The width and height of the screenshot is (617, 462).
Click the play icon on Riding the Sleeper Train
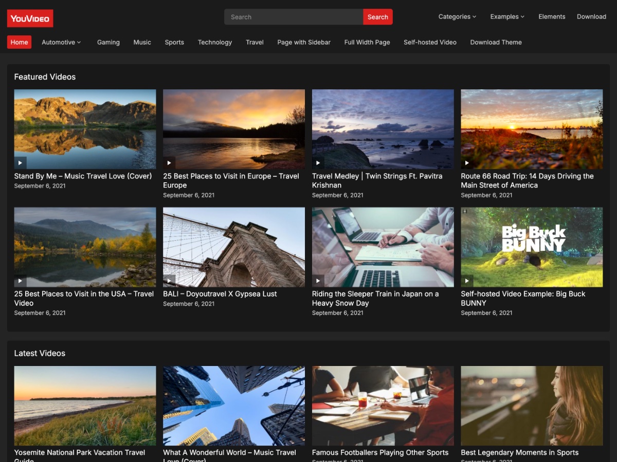click(x=318, y=280)
